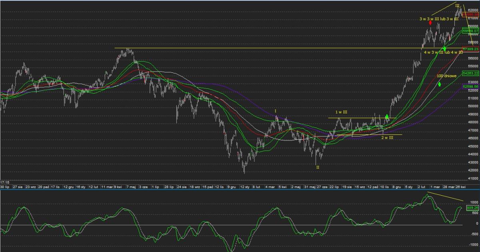Select the green 59568.07 price tag

pos(470,30)
